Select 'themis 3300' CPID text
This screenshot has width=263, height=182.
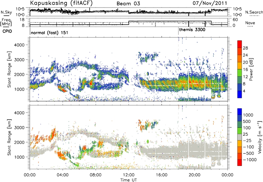coord(192,30)
